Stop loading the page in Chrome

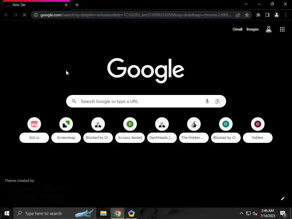[x=25, y=15]
